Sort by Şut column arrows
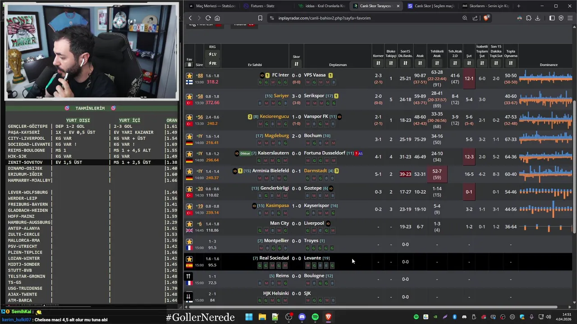 coord(469,63)
